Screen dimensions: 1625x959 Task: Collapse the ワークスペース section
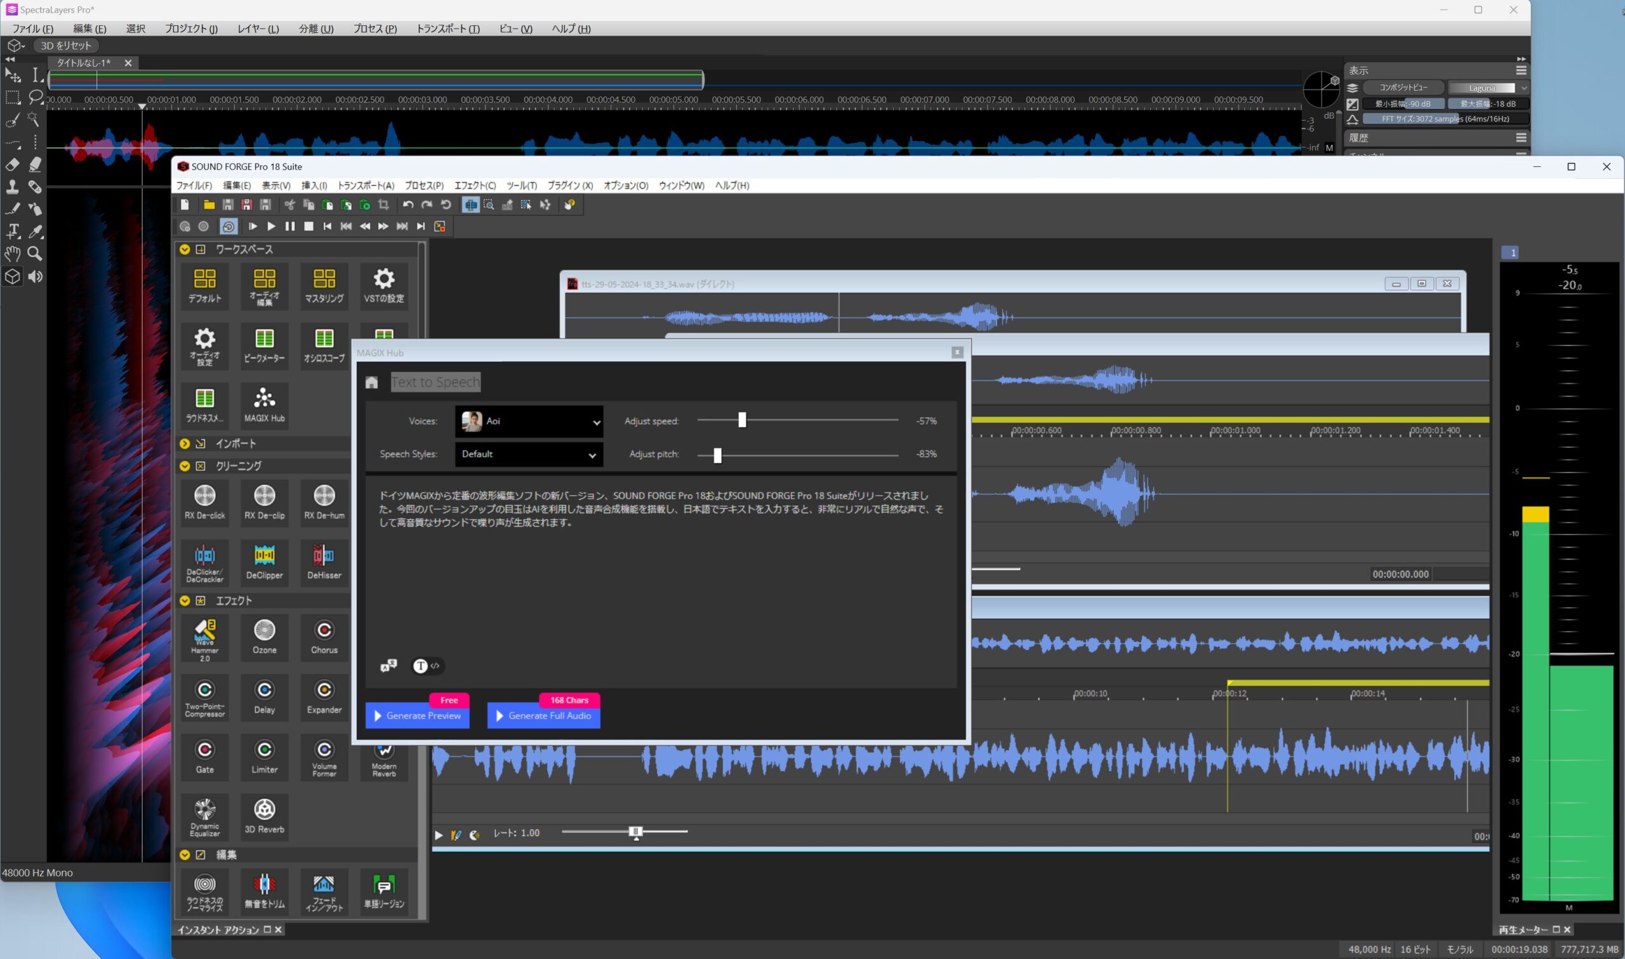[185, 249]
